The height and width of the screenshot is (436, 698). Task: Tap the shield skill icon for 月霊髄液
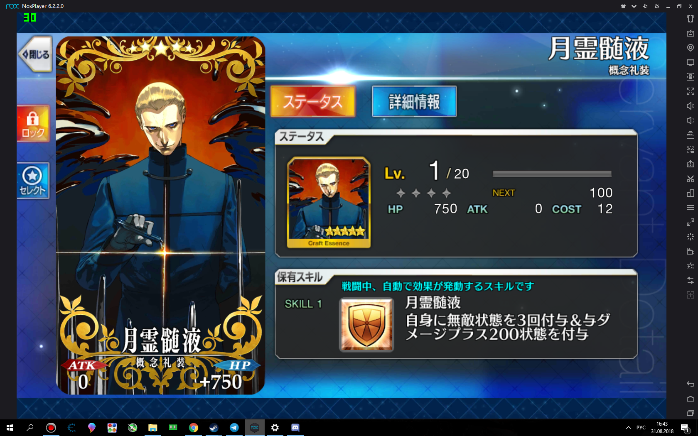tap(366, 325)
